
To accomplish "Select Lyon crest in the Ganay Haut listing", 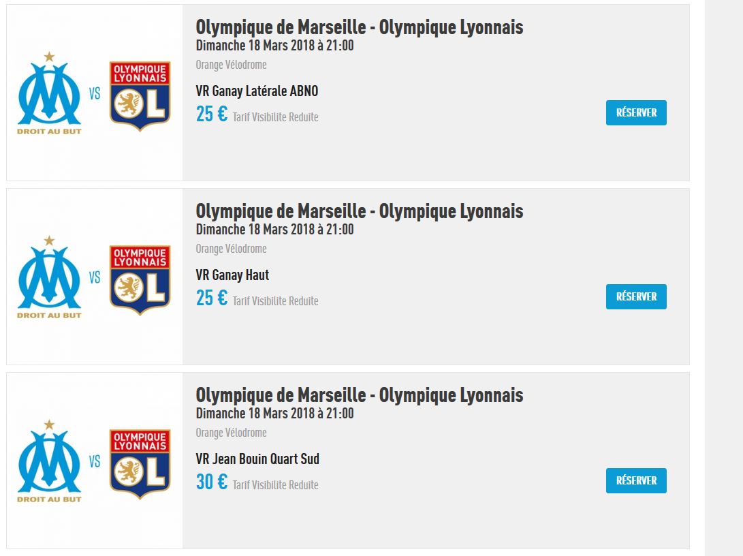I will tap(140, 280).
